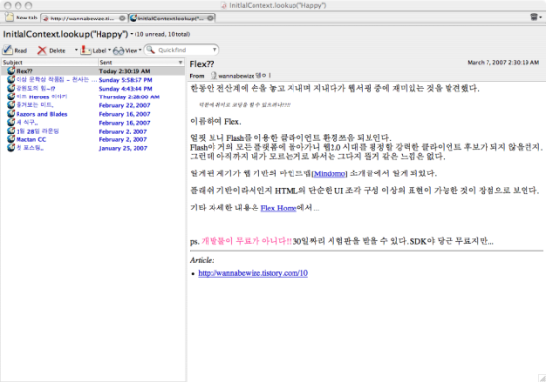The image size is (546, 382).
Task: Click the window resize grip
Action: click(542, 378)
